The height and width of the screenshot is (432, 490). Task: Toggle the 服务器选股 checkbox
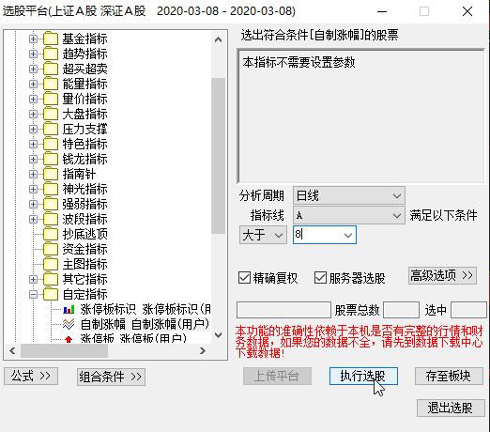pyautogui.click(x=320, y=278)
